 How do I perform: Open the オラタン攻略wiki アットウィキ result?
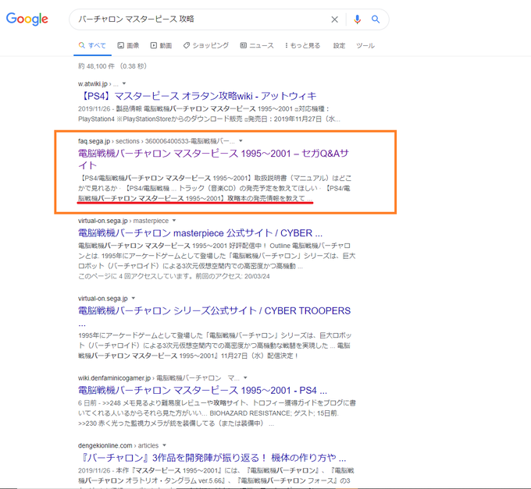pyautogui.click(x=197, y=96)
